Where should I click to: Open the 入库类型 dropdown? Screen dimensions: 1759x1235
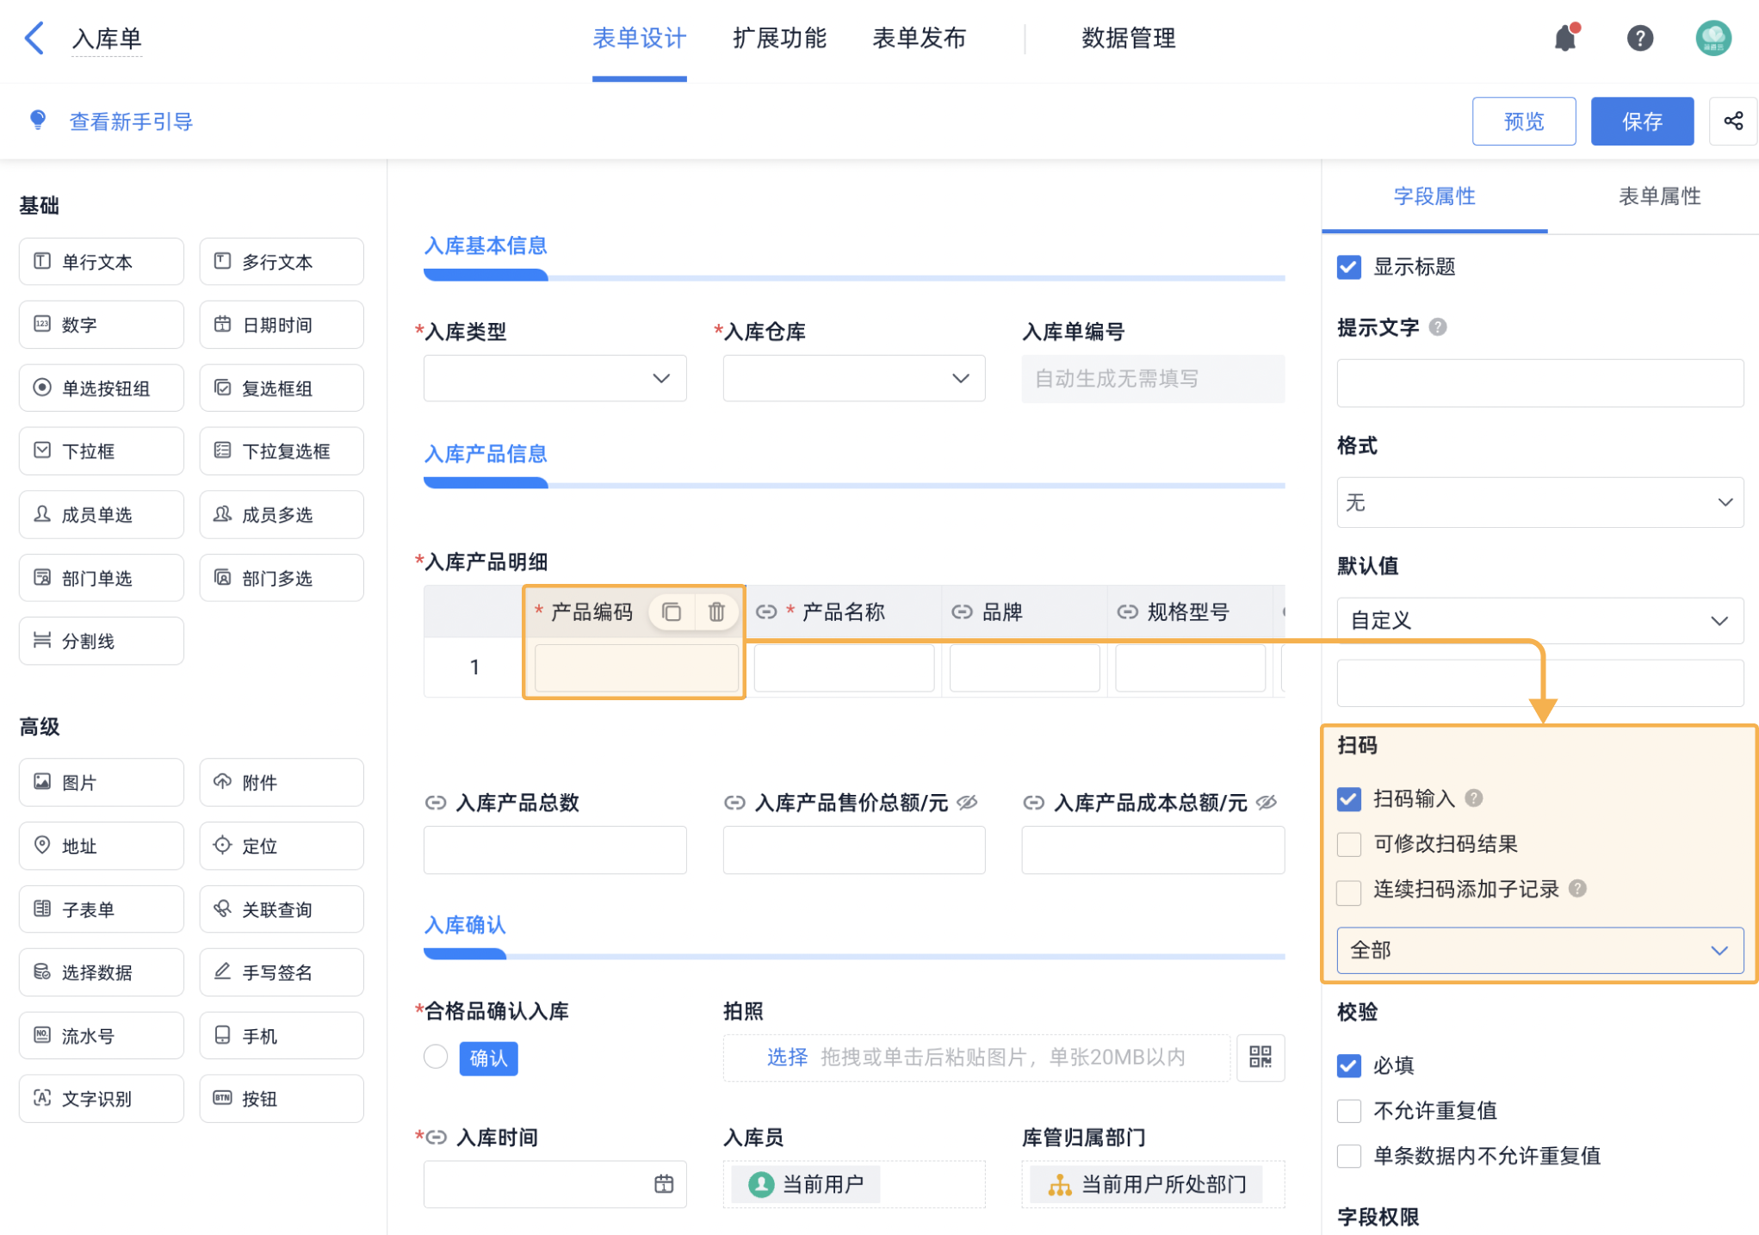pyautogui.click(x=554, y=378)
